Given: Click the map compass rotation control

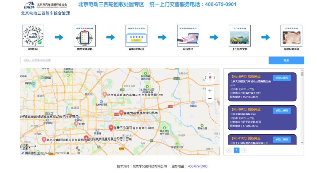Looking at the screenshot, I should tap(210, 78).
